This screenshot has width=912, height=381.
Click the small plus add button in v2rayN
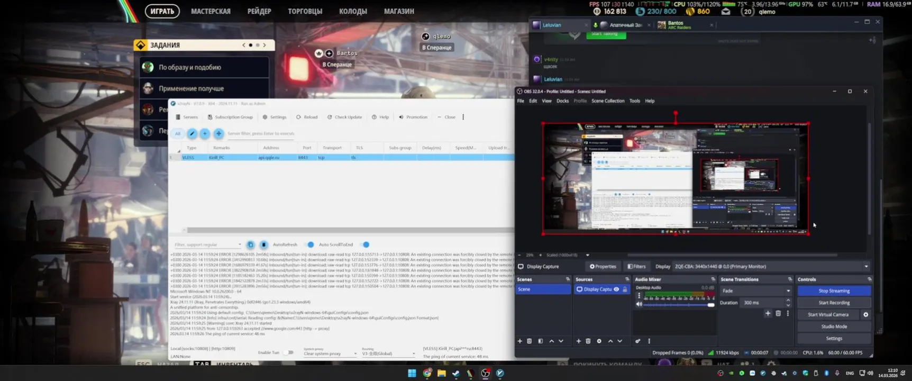205,134
